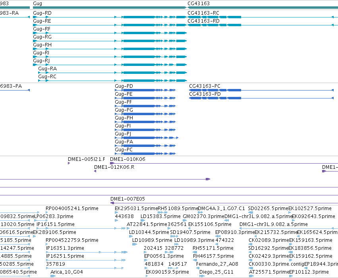Click the RH51089.5prime EST label

[x=178, y=208]
